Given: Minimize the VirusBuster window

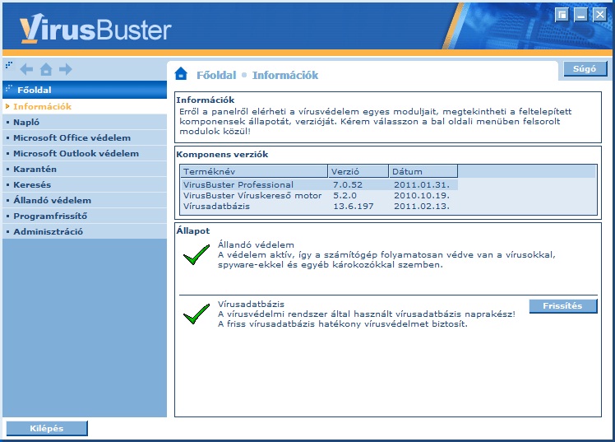Looking at the screenshot, I should (x=580, y=15).
